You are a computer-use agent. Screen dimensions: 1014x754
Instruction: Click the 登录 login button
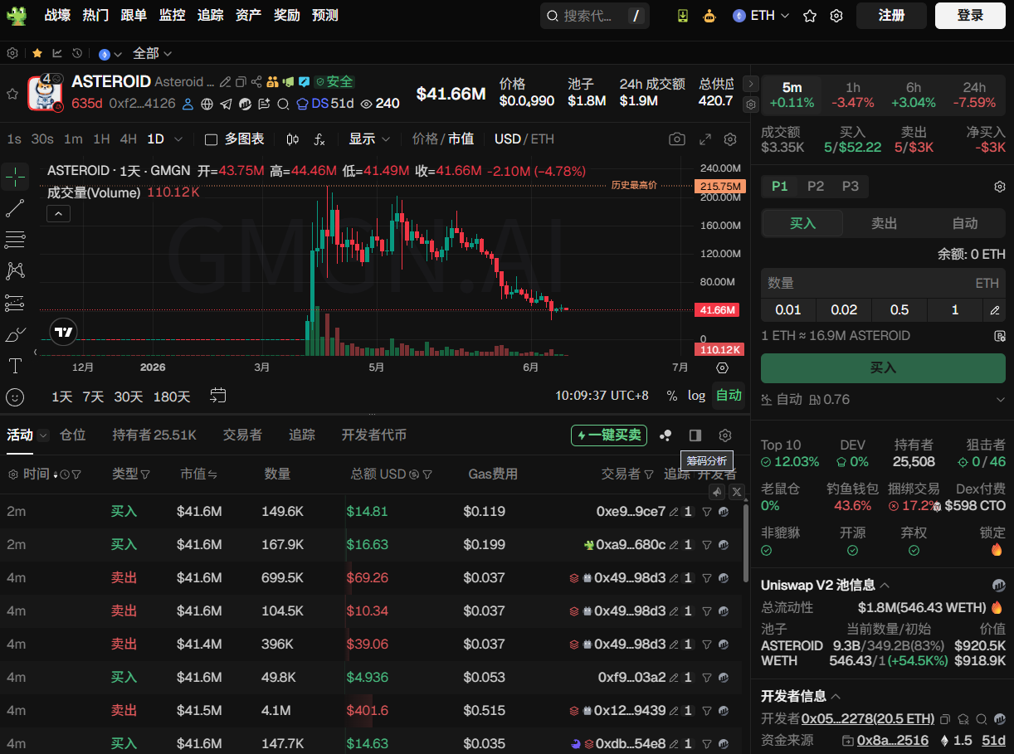point(970,15)
